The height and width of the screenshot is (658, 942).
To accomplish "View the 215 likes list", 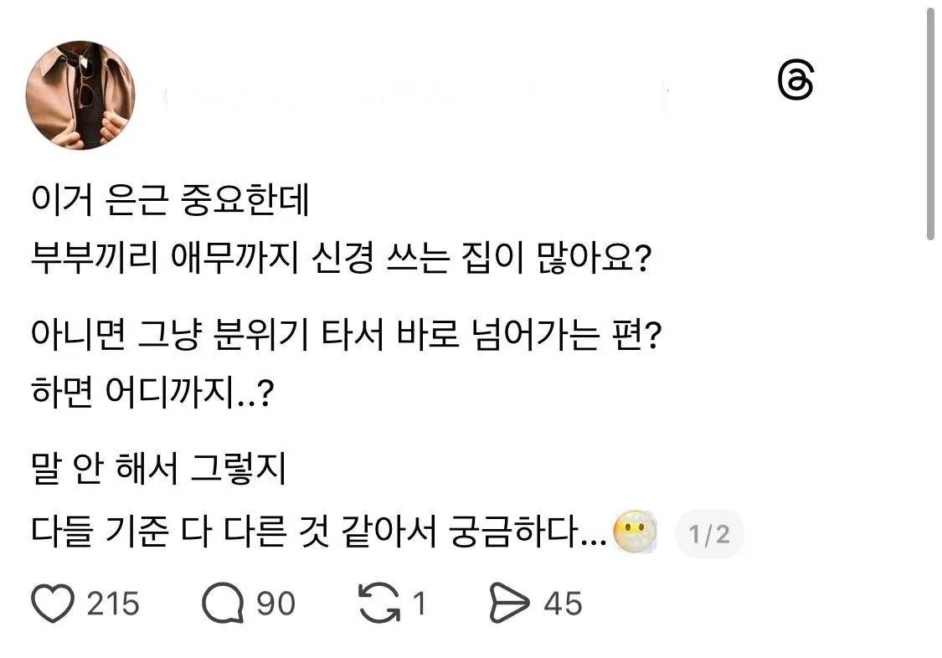I will [113, 601].
